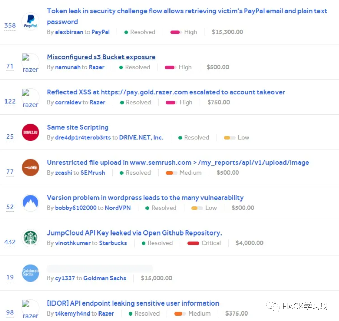
Task: View alexbirsan's profile
Action: 69,32
